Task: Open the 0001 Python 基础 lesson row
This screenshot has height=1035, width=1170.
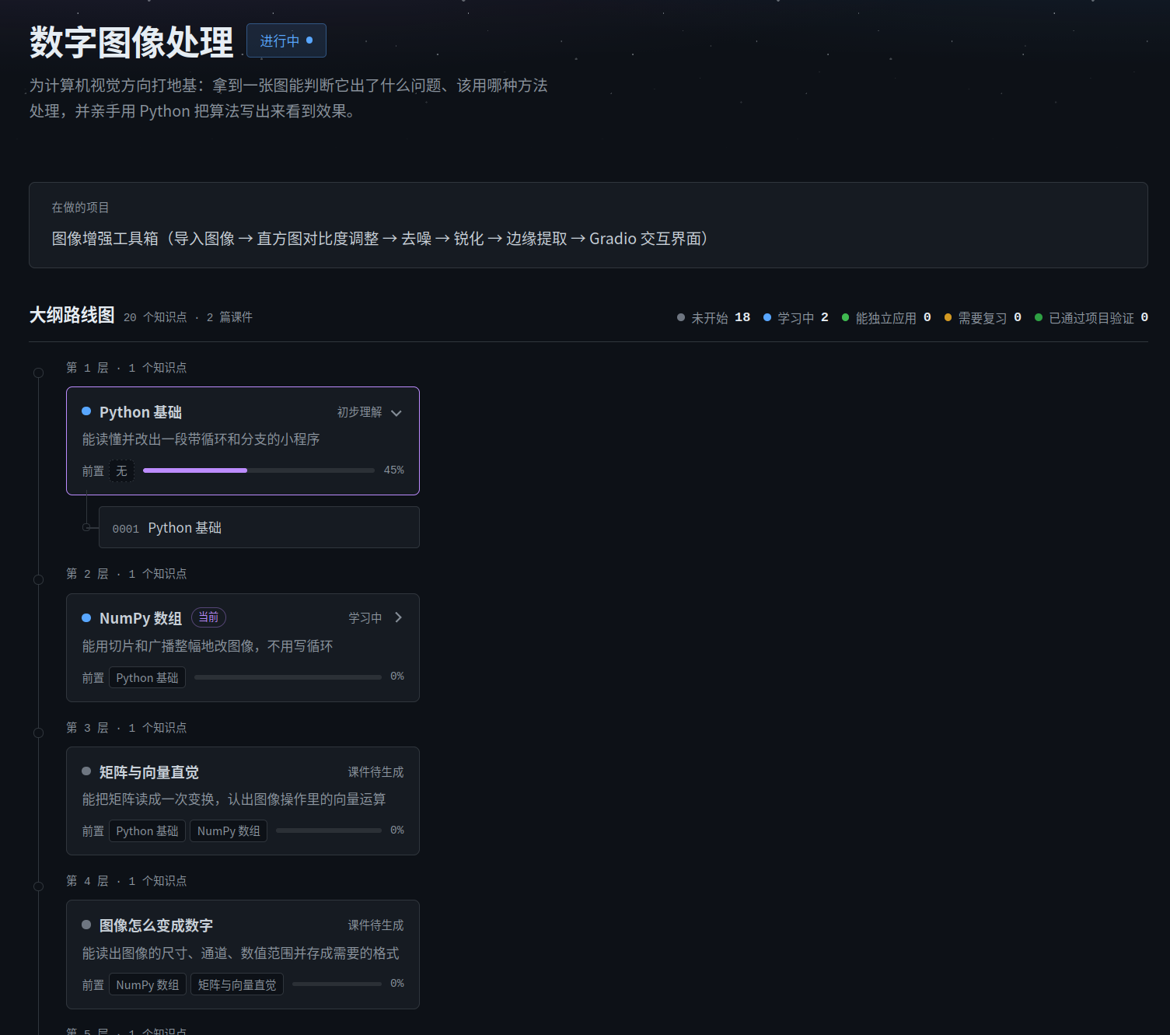Action: [259, 527]
